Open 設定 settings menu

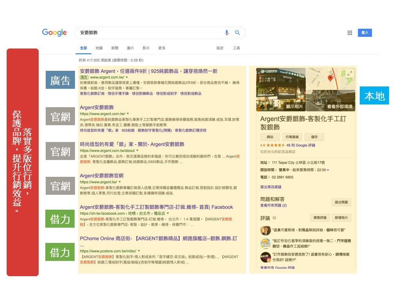point(220,48)
